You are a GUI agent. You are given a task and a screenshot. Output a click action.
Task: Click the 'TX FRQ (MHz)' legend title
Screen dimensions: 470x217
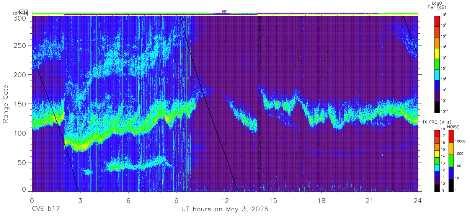point(437,122)
